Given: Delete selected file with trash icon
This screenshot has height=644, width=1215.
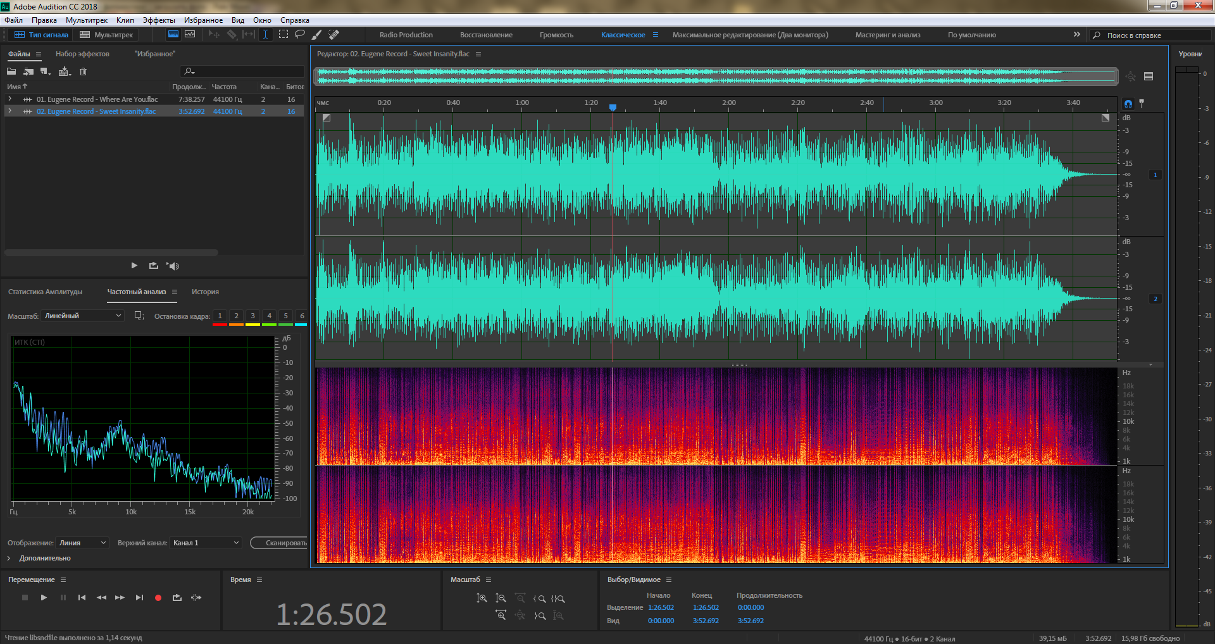Looking at the screenshot, I should (83, 71).
